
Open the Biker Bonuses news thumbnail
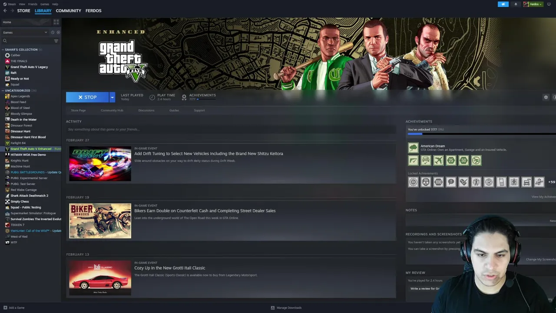tap(100, 221)
